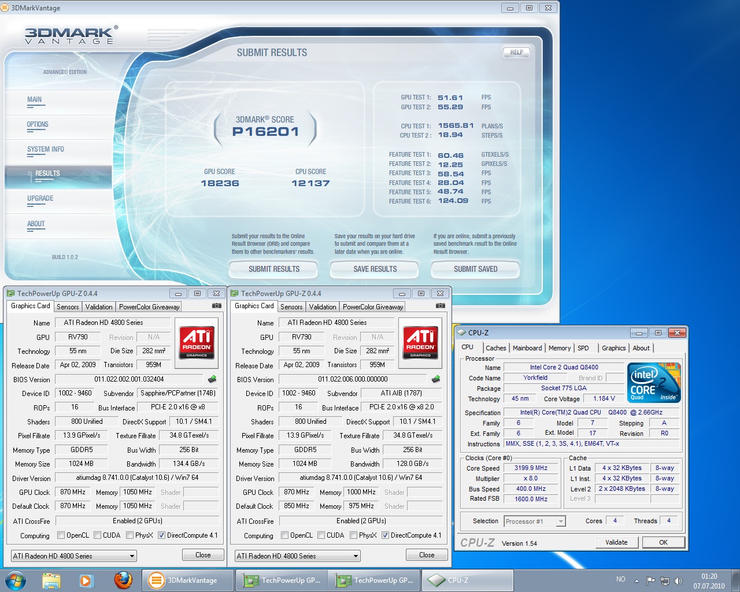Click CPU-Z title bar icon
The image size is (740, 592).
[461, 332]
